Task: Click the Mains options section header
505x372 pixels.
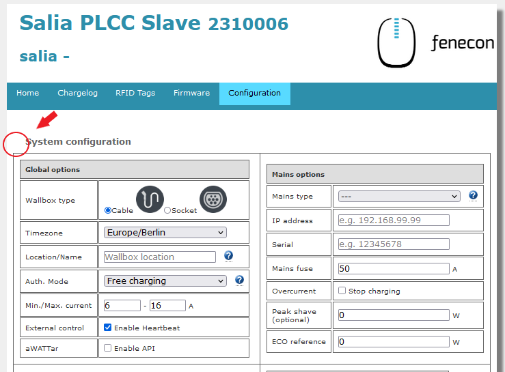Action: 375,174
